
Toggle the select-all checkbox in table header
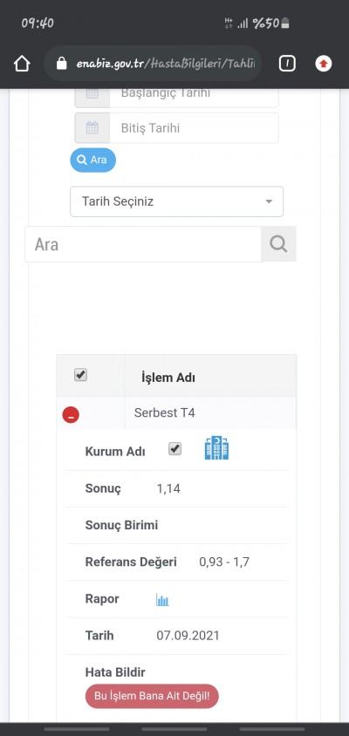[81, 375]
